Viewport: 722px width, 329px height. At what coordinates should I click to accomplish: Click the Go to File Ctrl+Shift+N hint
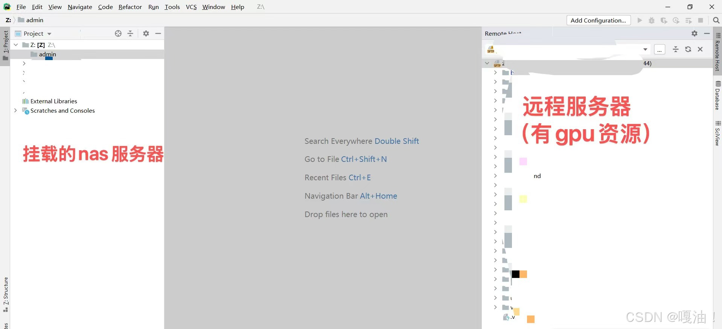click(346, 159)
